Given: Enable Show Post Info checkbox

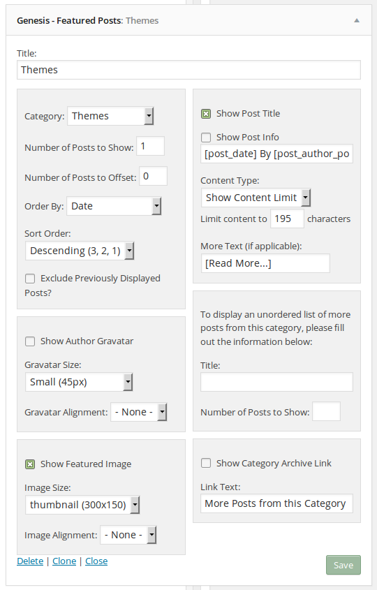Looking at the screenshot, I should [206, 138].
